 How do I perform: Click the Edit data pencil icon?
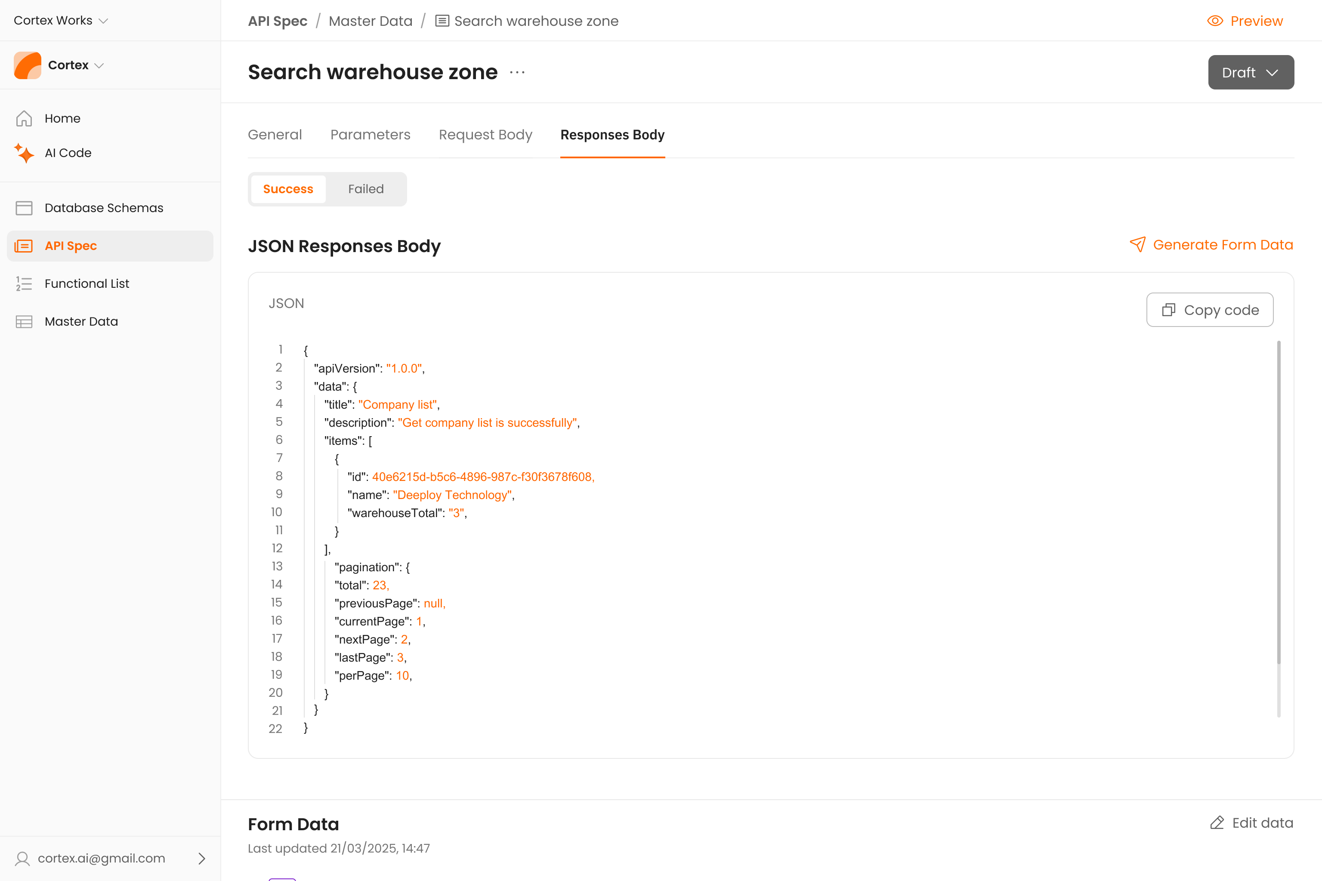click(x=1217, y=823)
